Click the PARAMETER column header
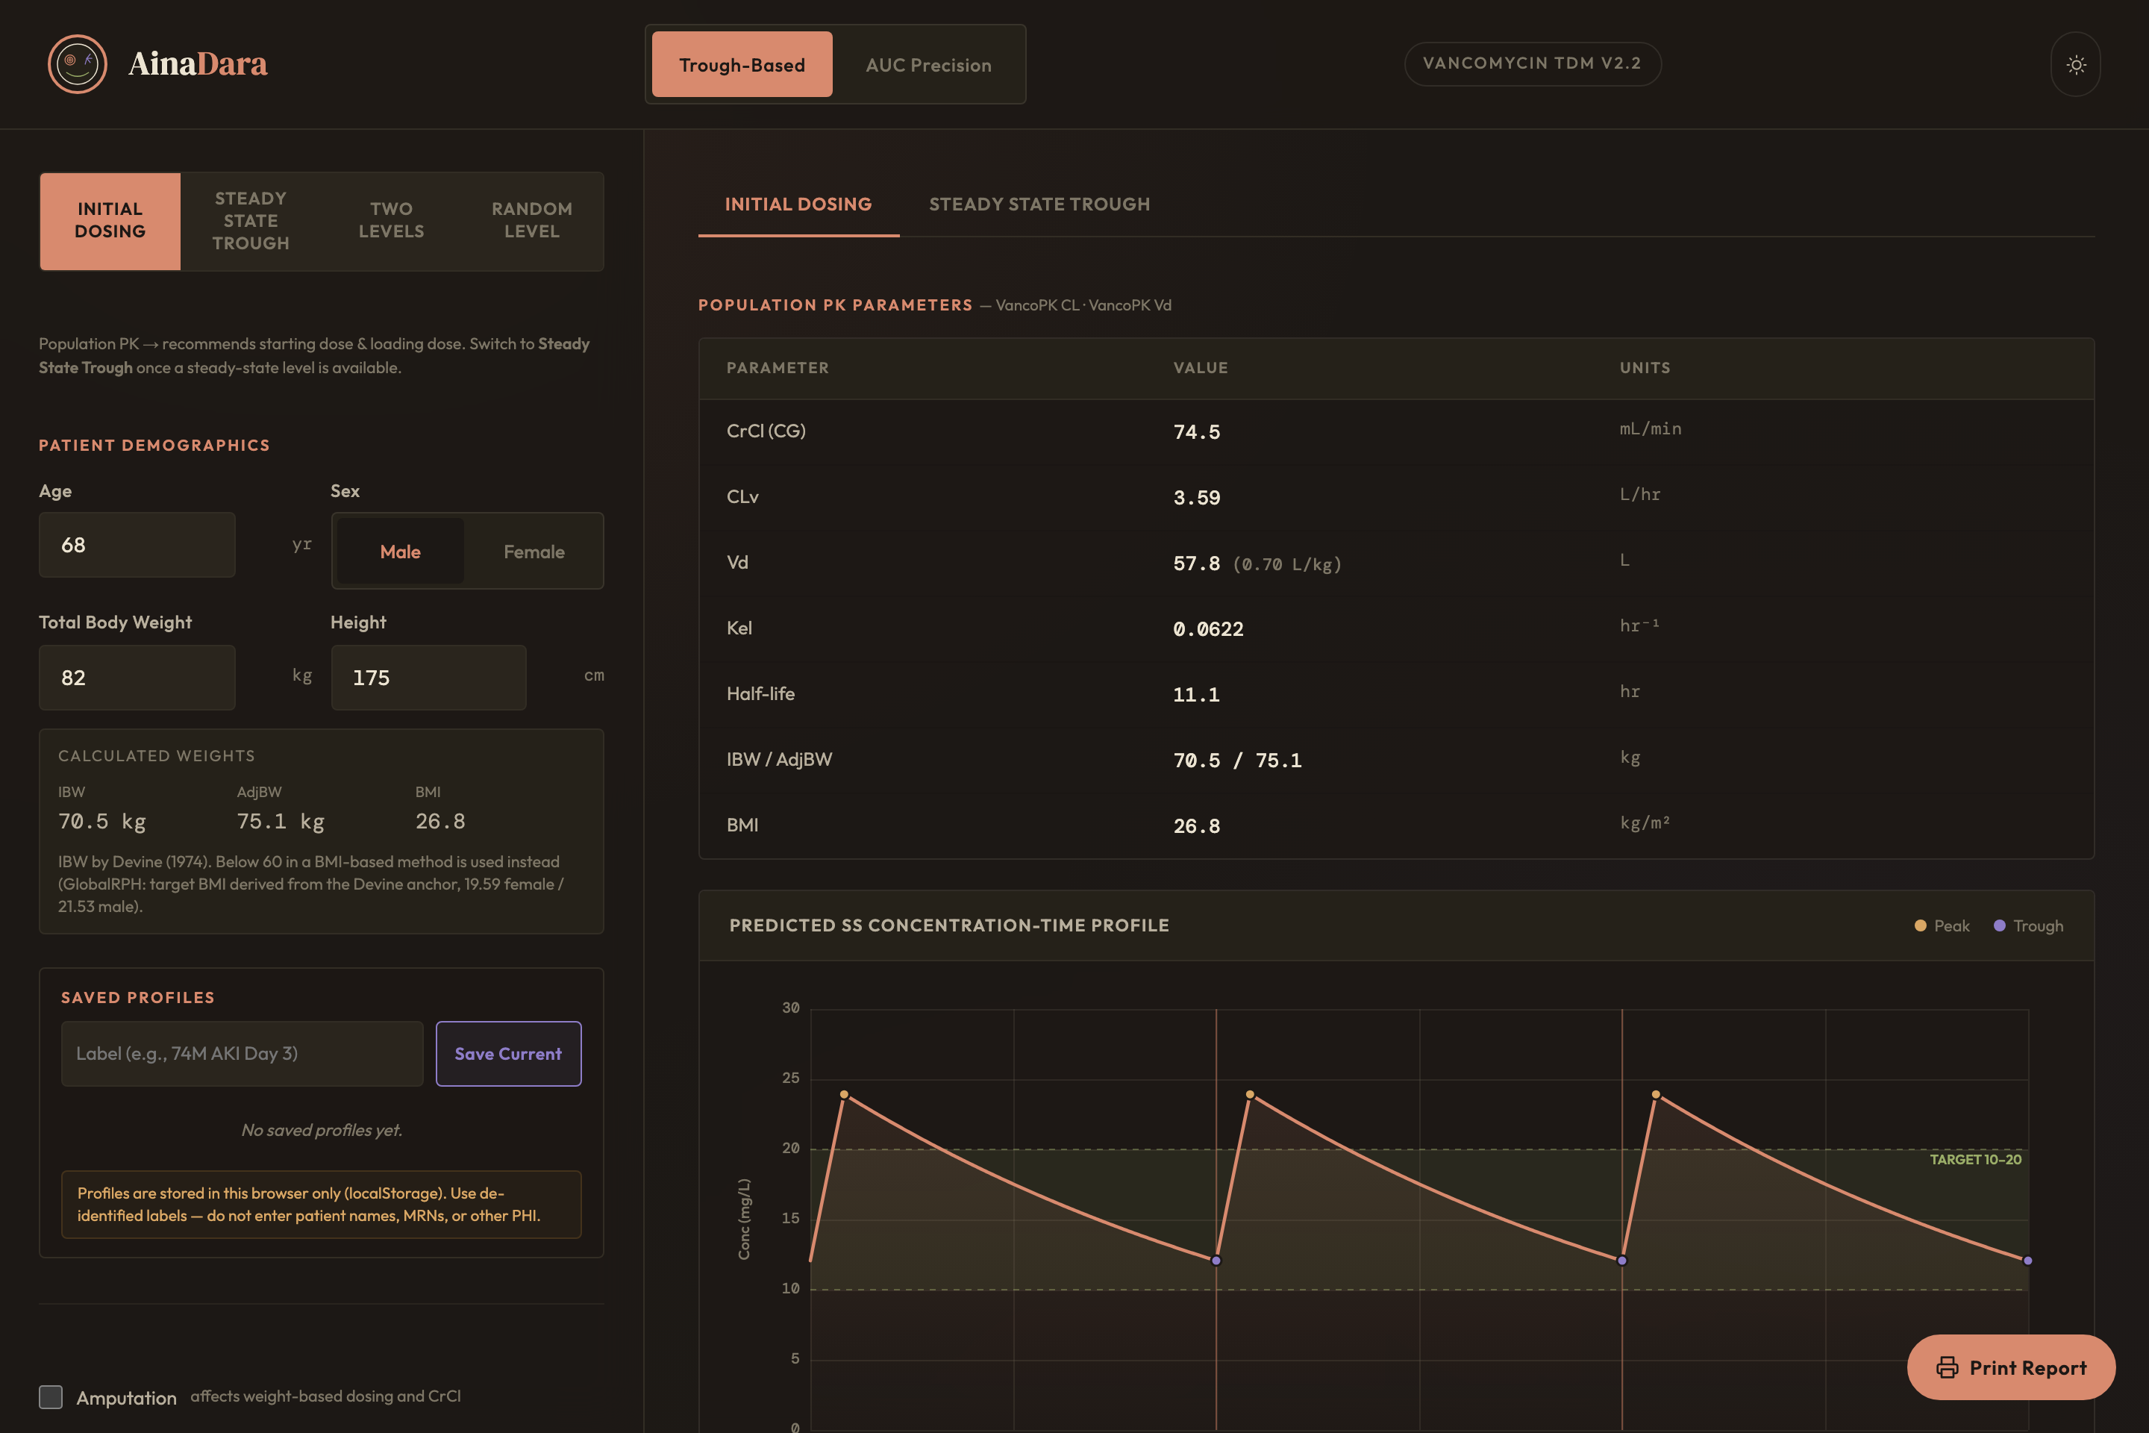The image size is (2149, 1433). point(778,367)
